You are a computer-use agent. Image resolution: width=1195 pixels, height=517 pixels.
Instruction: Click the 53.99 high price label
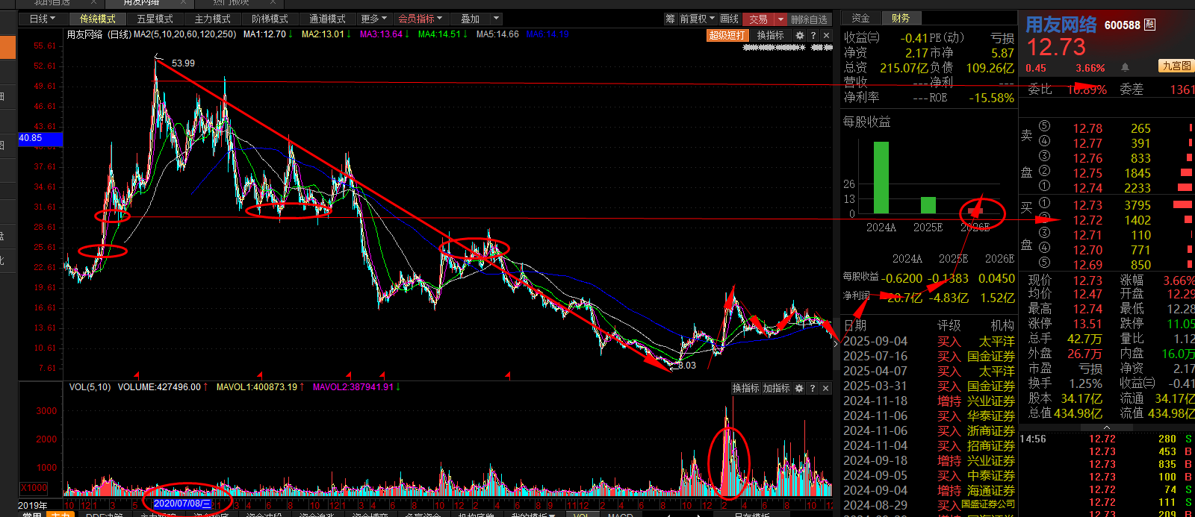point(183,63)
